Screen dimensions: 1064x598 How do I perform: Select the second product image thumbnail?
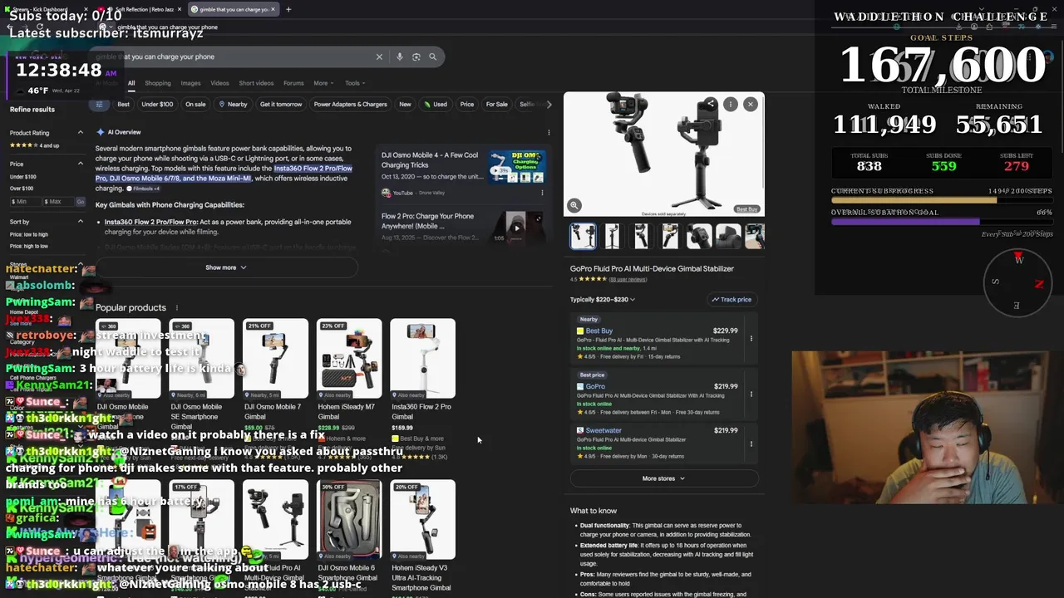(612, 236)
